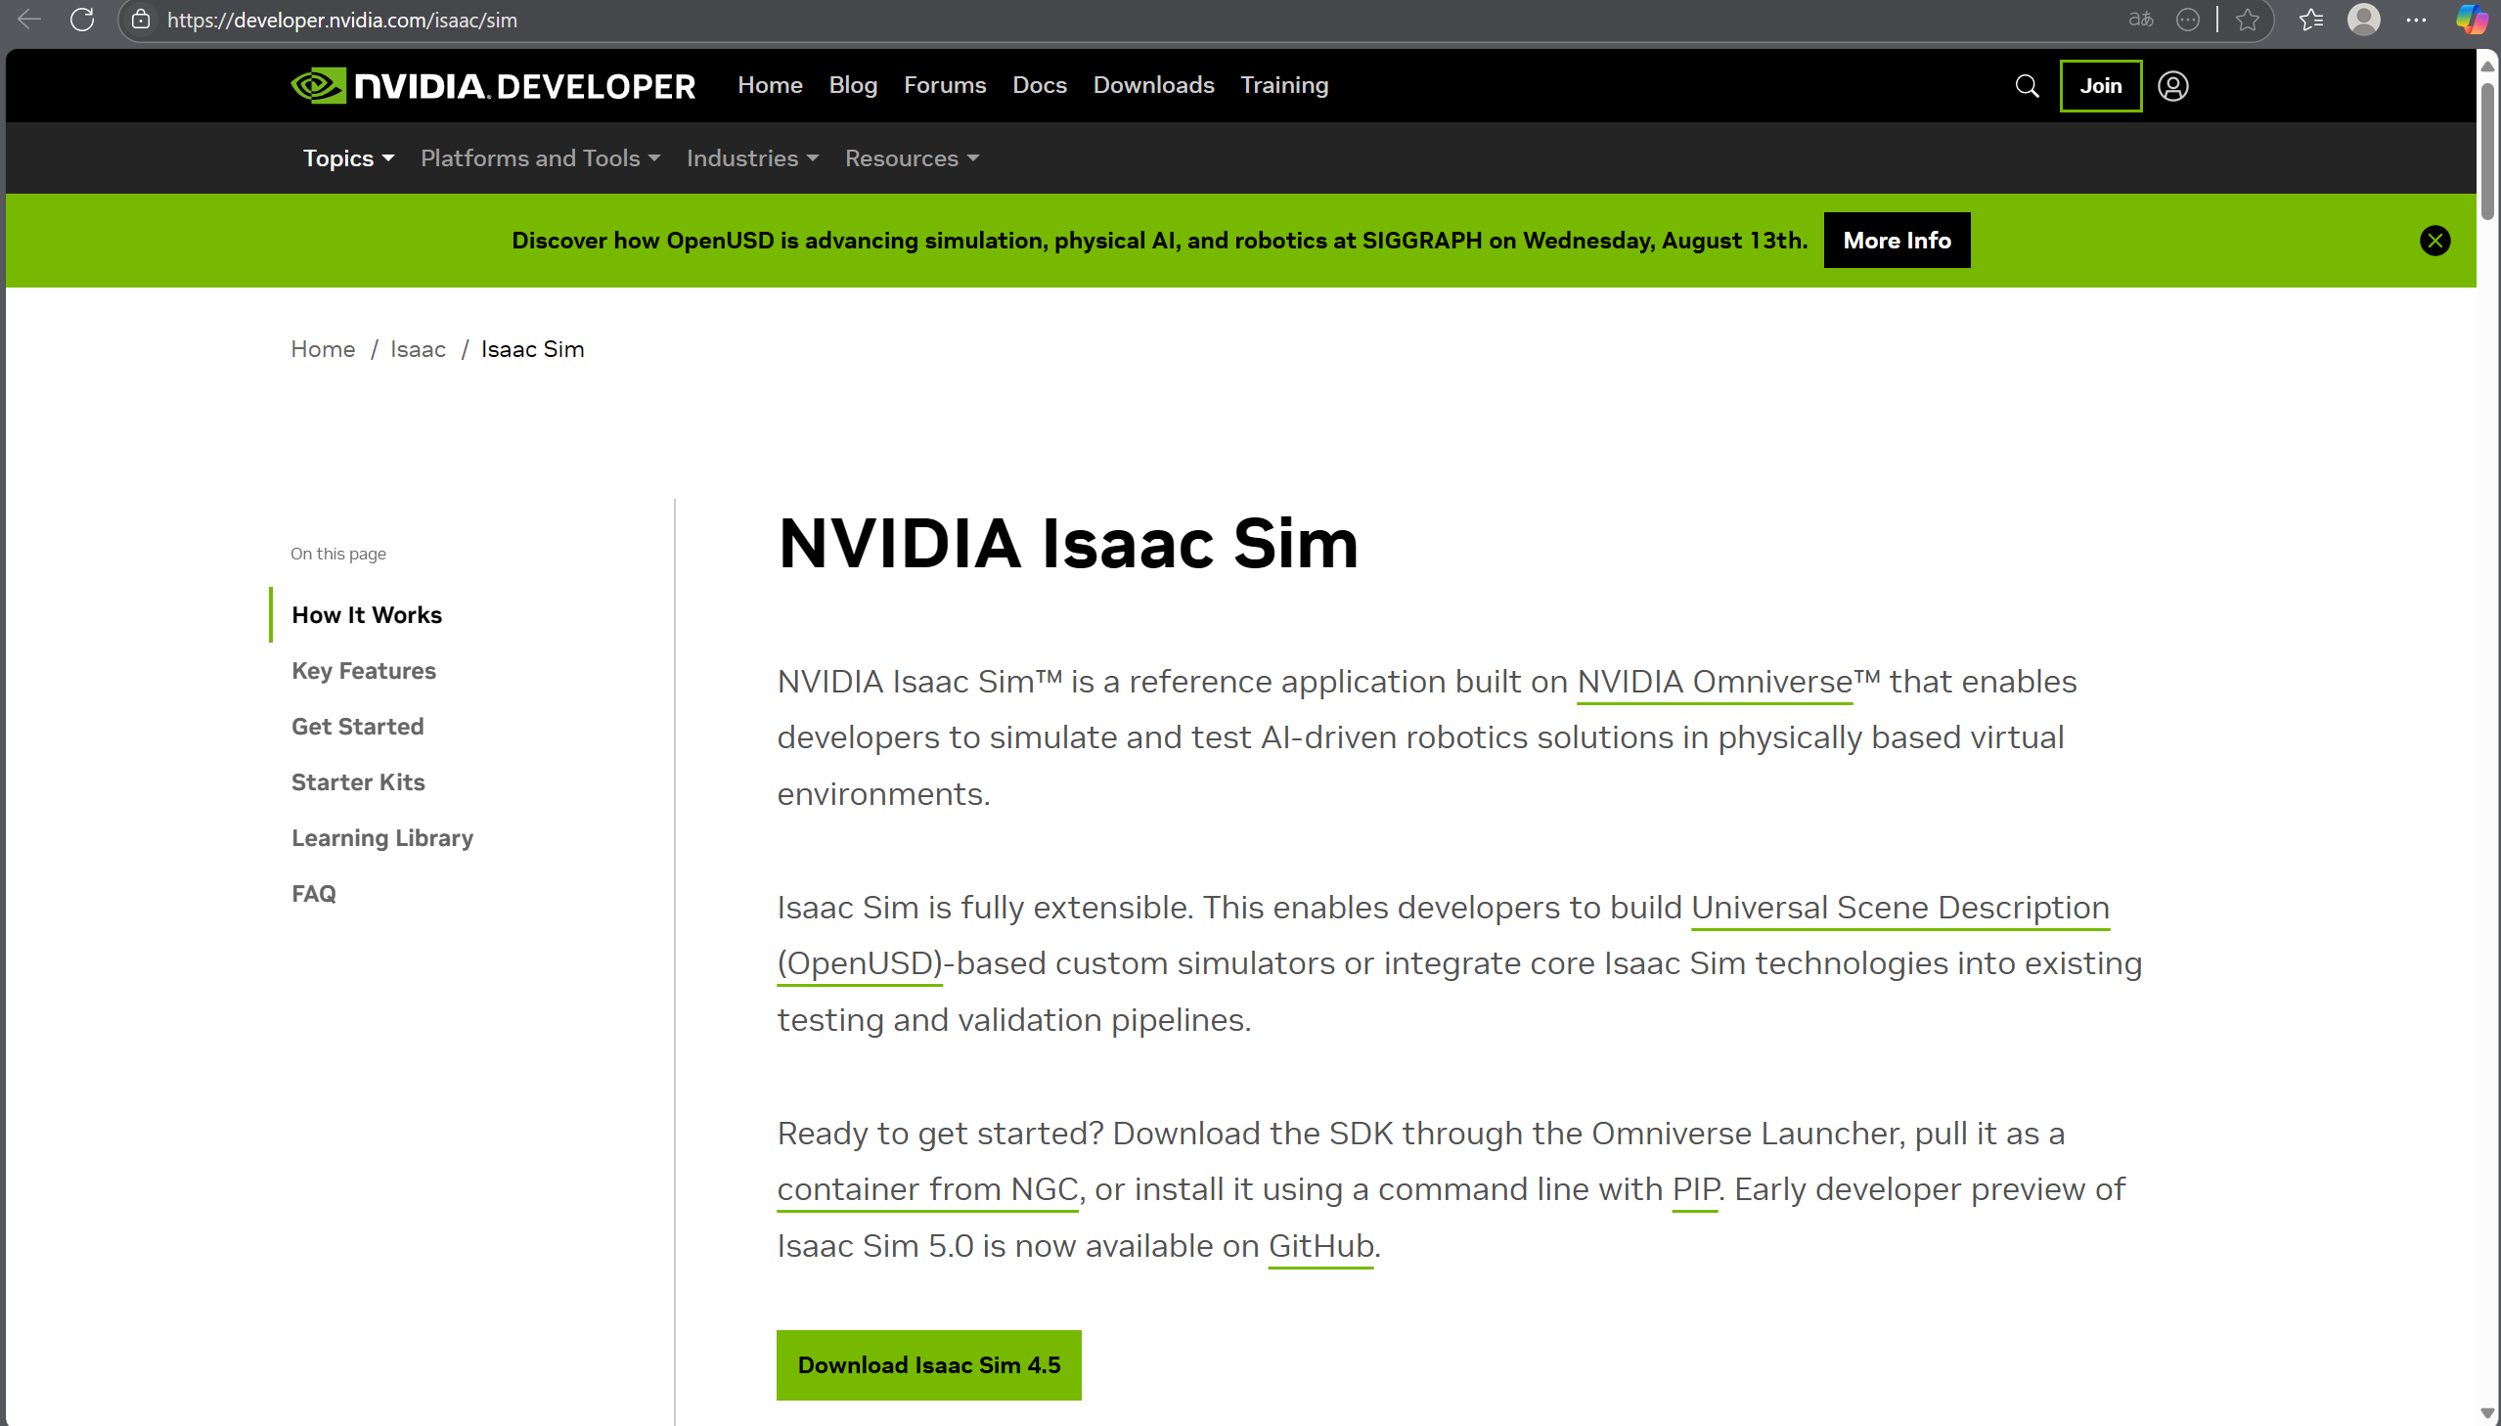The width and height of the screenshot is (2501, 1426).
Task: Jump to Learning Library section
Action: tap(382, 838)
